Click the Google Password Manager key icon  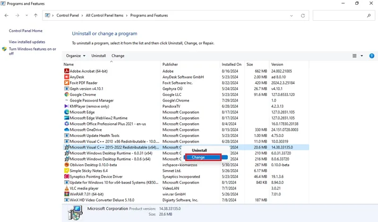tap(67, 100)
